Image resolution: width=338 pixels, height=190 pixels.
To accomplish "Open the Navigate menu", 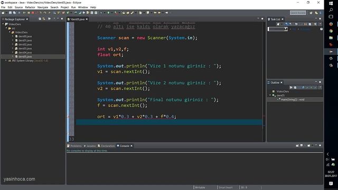I will [43, 7].
